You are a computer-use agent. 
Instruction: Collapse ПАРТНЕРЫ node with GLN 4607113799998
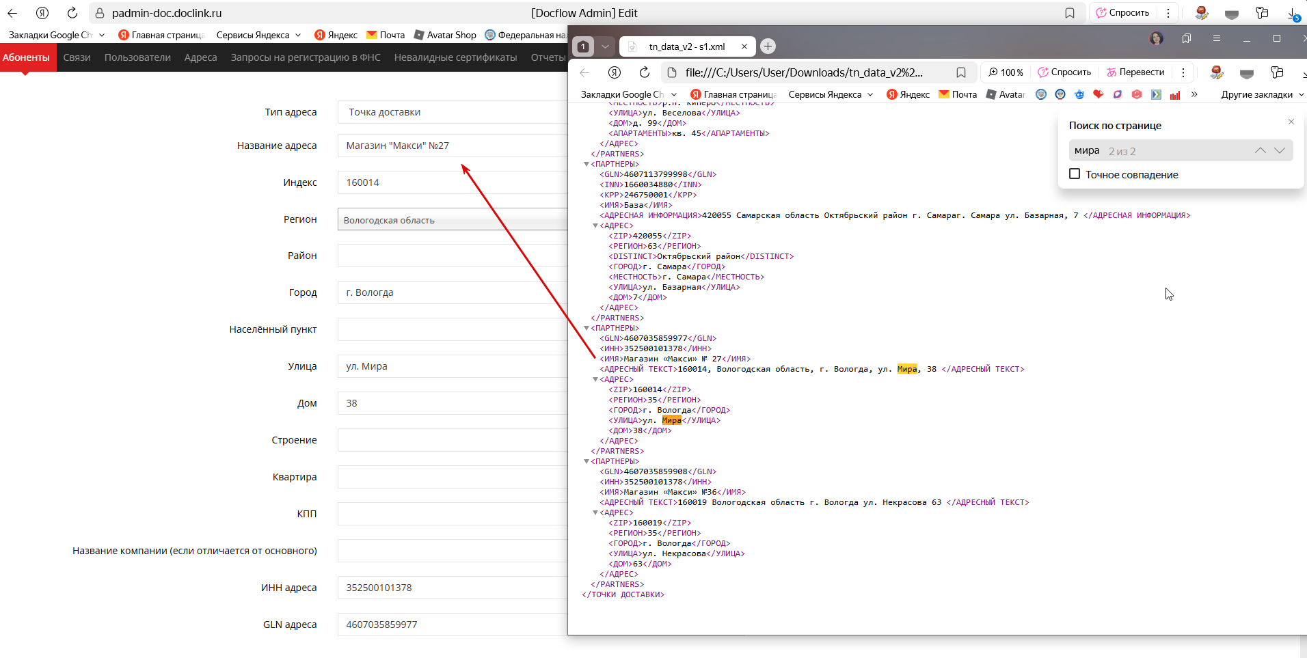tap(587, 165)
